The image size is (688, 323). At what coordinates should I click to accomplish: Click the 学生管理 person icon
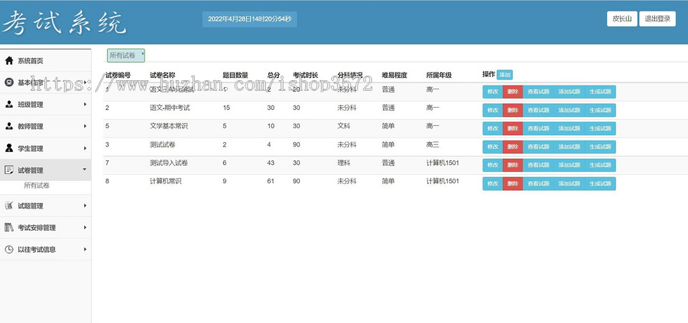click(x=8, y=148)
